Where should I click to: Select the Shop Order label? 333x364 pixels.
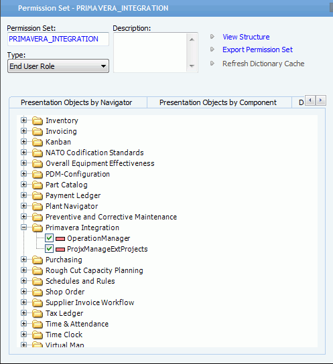(x=65, y=292)
